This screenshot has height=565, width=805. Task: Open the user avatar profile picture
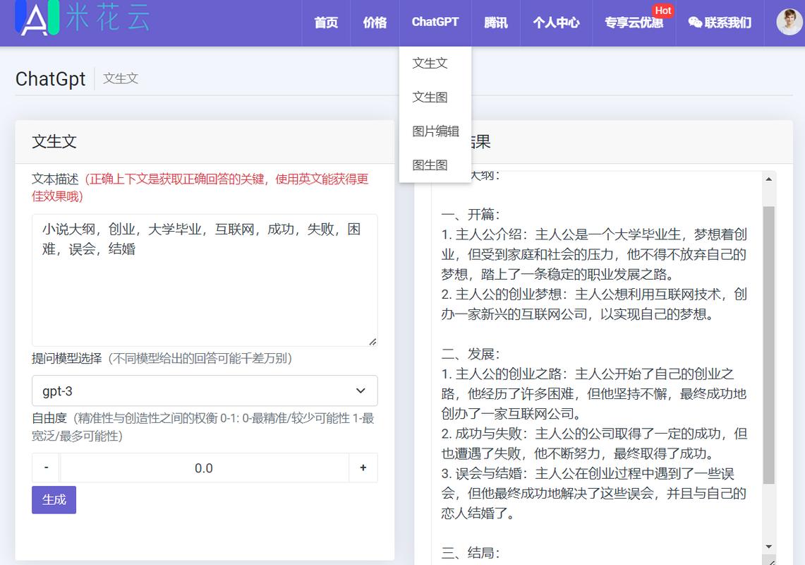point(789,22)
